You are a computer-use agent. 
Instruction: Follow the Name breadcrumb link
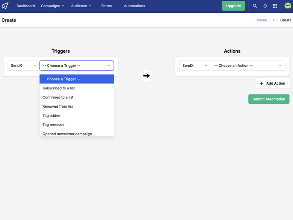tap(262, 20)
